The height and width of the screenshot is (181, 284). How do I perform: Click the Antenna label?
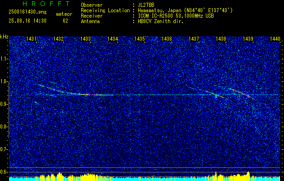(x=90, y=21)
